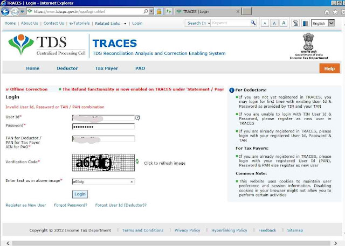Click the page refresh icon in address bar
The image size is (345, 246).
click(169, 11)
